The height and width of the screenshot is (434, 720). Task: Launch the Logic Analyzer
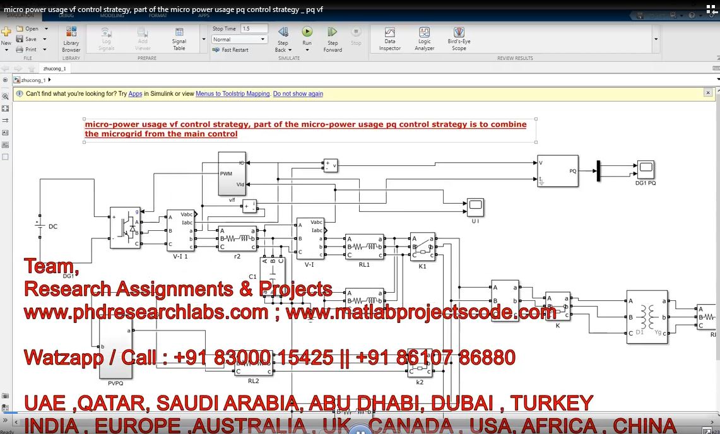(424, 38)
